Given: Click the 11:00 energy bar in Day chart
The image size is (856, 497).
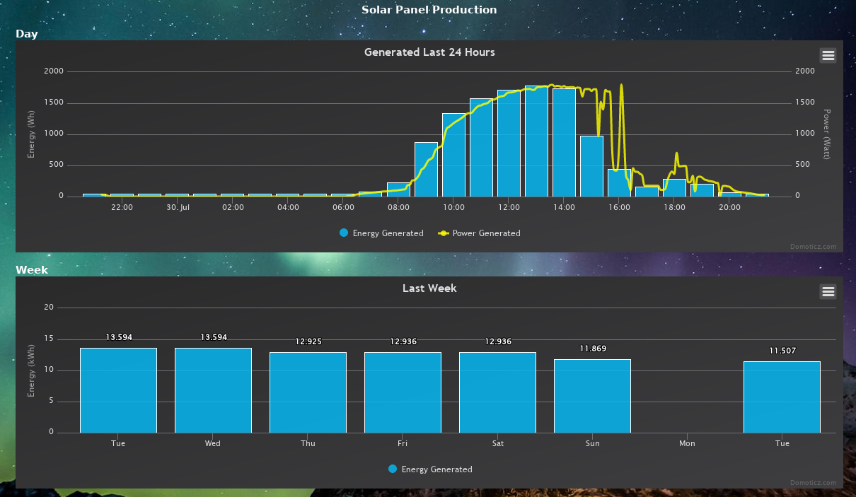Looking at the screenshot, I should point(481,148).
